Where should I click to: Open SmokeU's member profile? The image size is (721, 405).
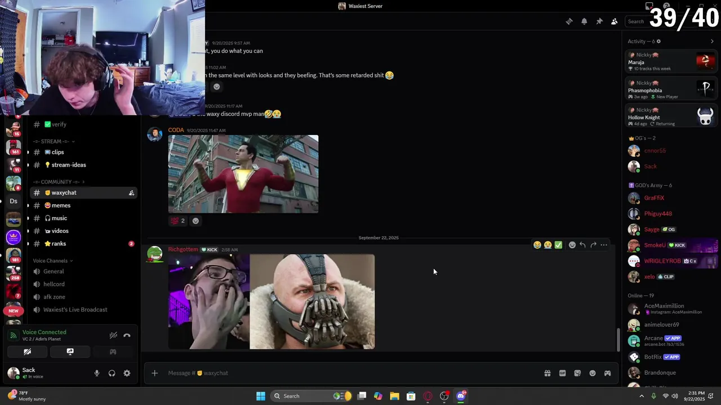(x=672, y=245)
